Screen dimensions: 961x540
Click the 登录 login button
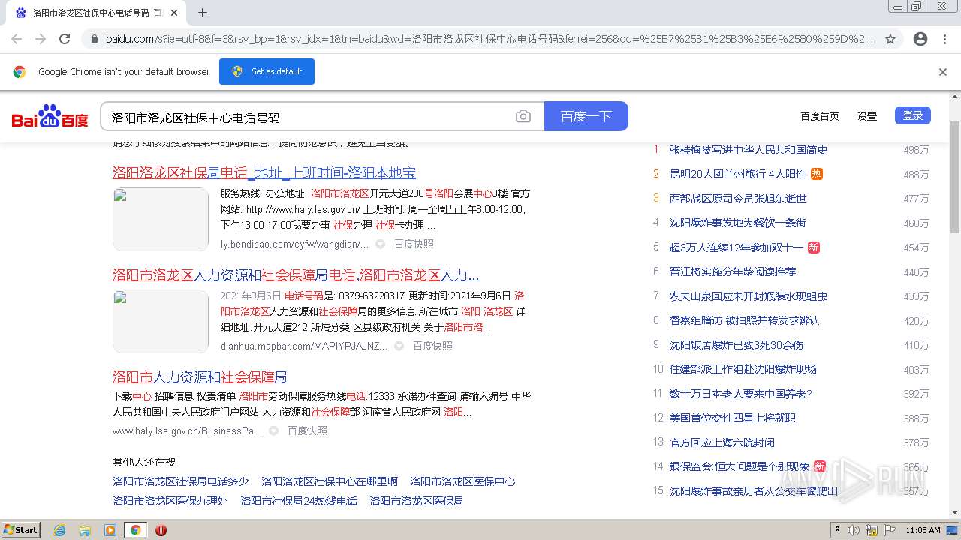coord(913,115)
